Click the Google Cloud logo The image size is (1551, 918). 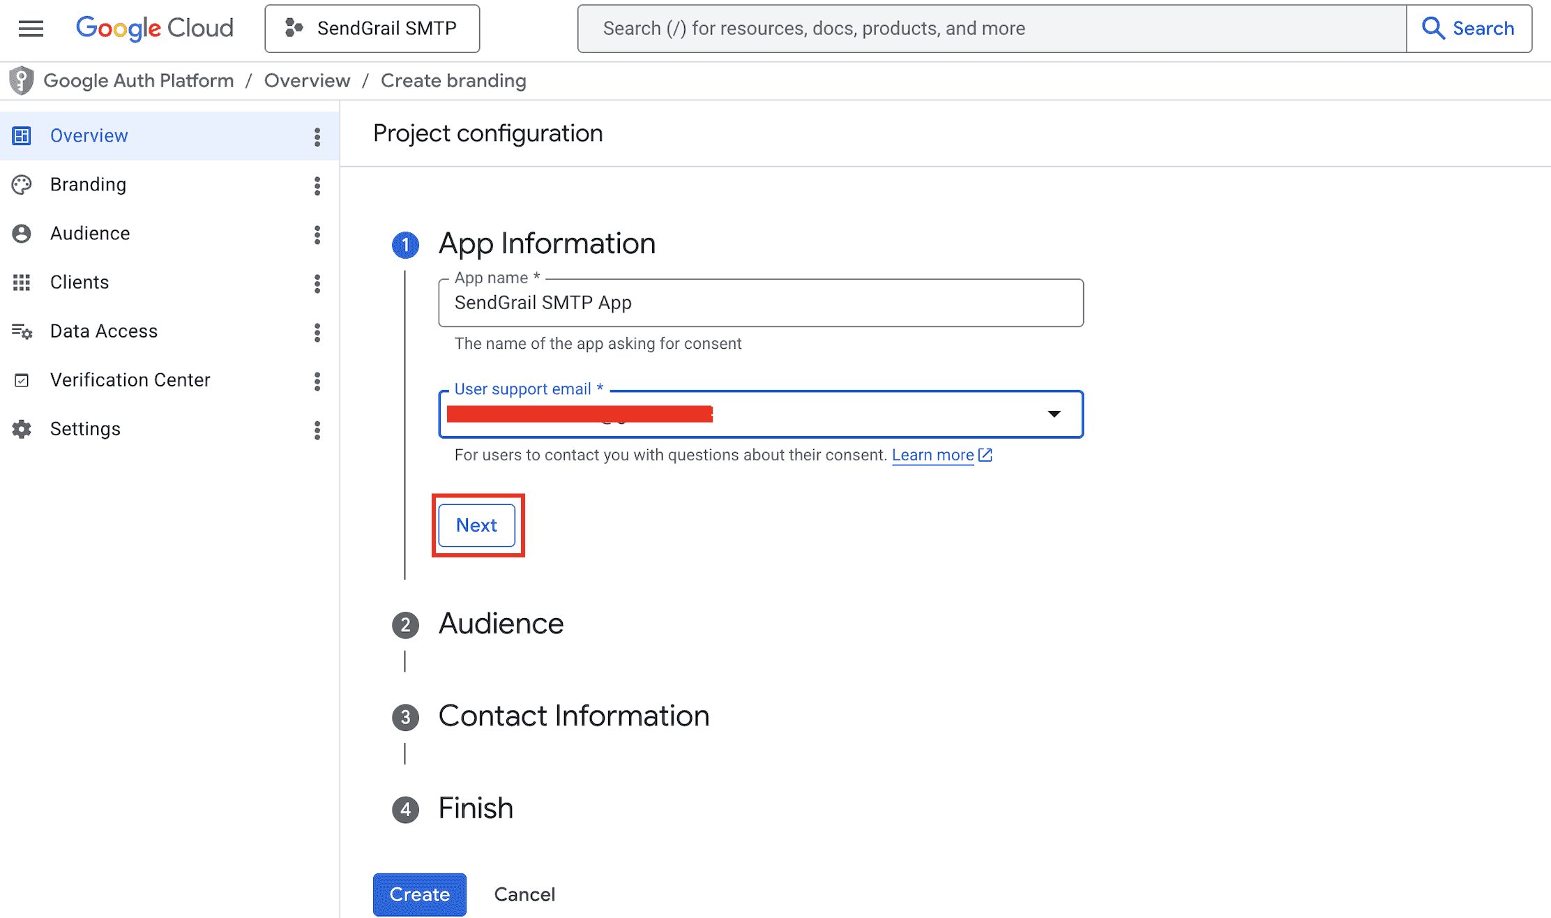pos(154,29)
